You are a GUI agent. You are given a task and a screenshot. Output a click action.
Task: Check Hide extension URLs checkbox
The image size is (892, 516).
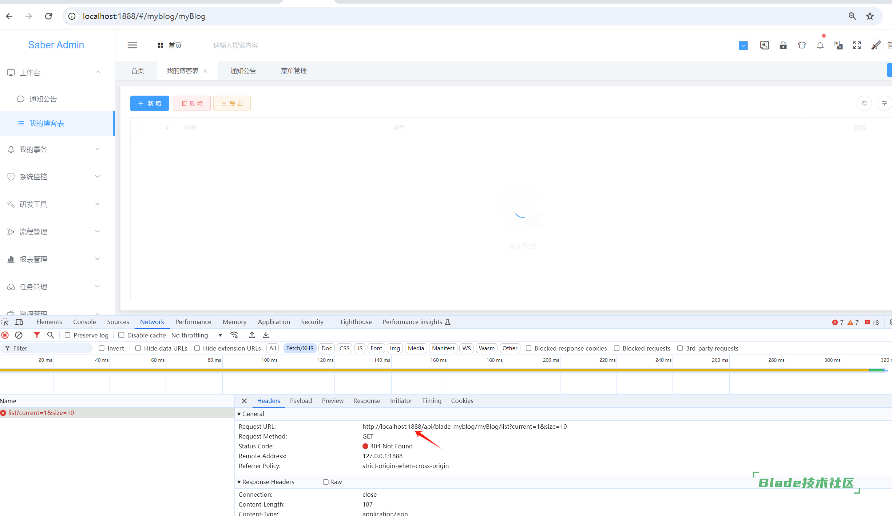coord(197,348)
